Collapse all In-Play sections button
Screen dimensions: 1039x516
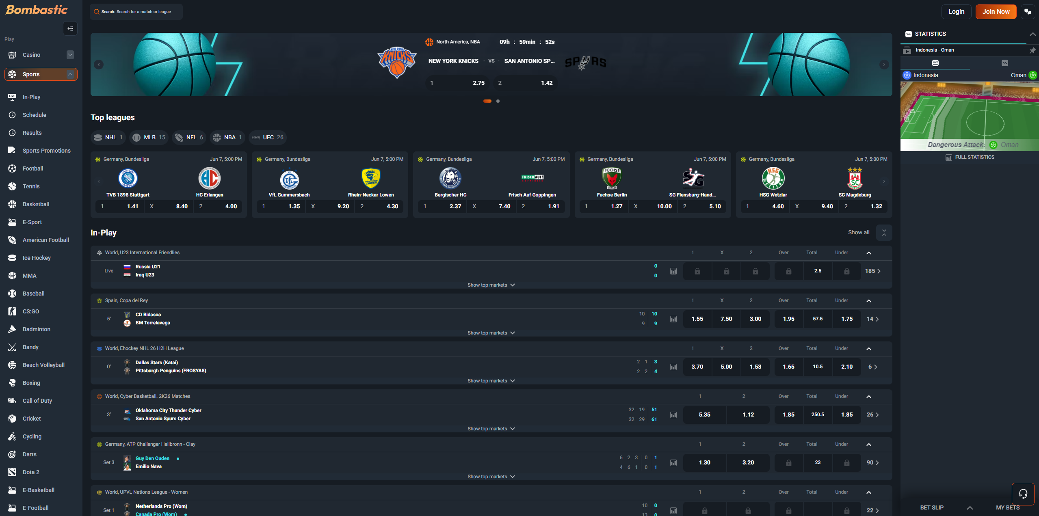[x=884, y=233]
